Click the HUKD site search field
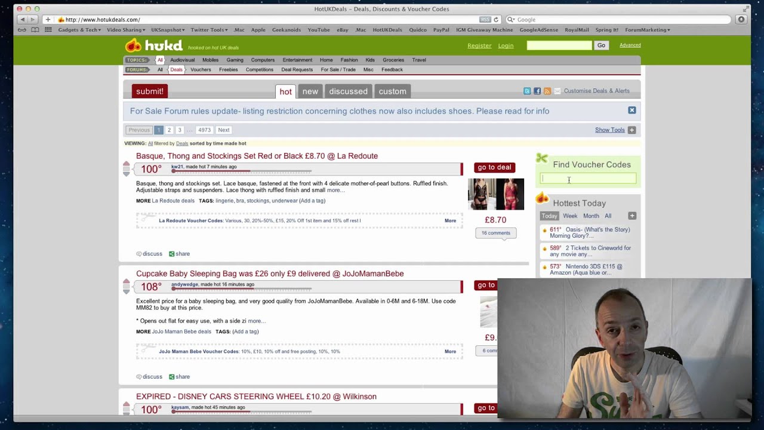 point(559,45)
